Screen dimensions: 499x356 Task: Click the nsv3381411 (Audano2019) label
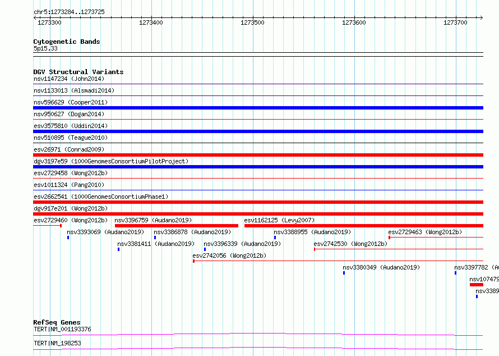[x=156, y=244]
